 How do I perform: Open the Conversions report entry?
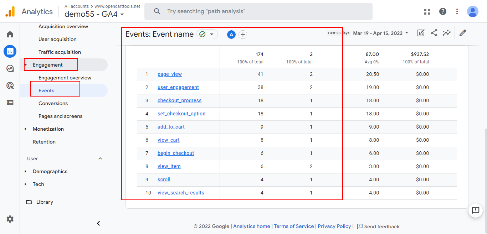point(52,103)
